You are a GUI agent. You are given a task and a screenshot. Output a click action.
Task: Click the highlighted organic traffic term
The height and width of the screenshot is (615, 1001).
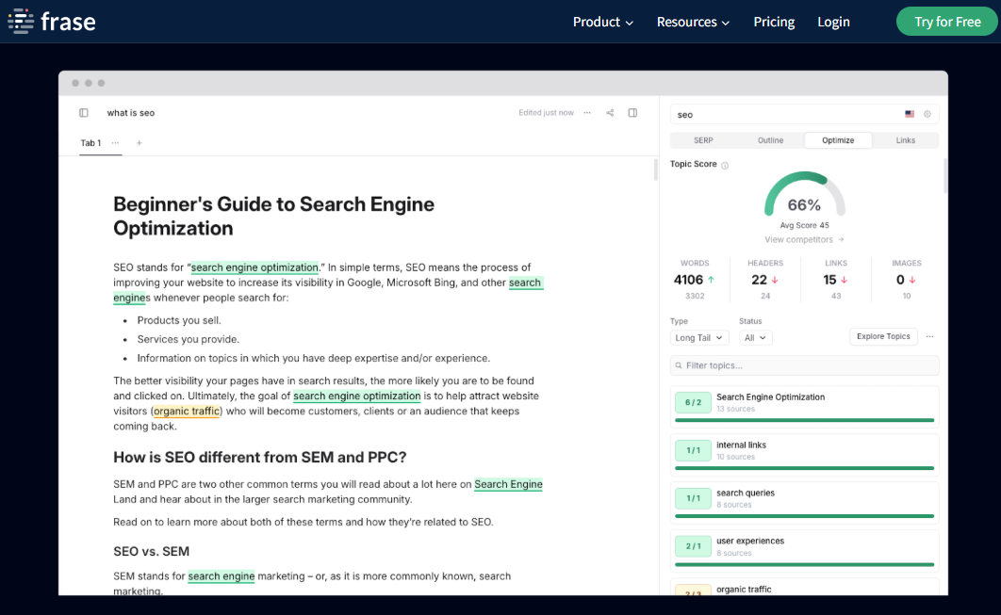coord(187,412)
